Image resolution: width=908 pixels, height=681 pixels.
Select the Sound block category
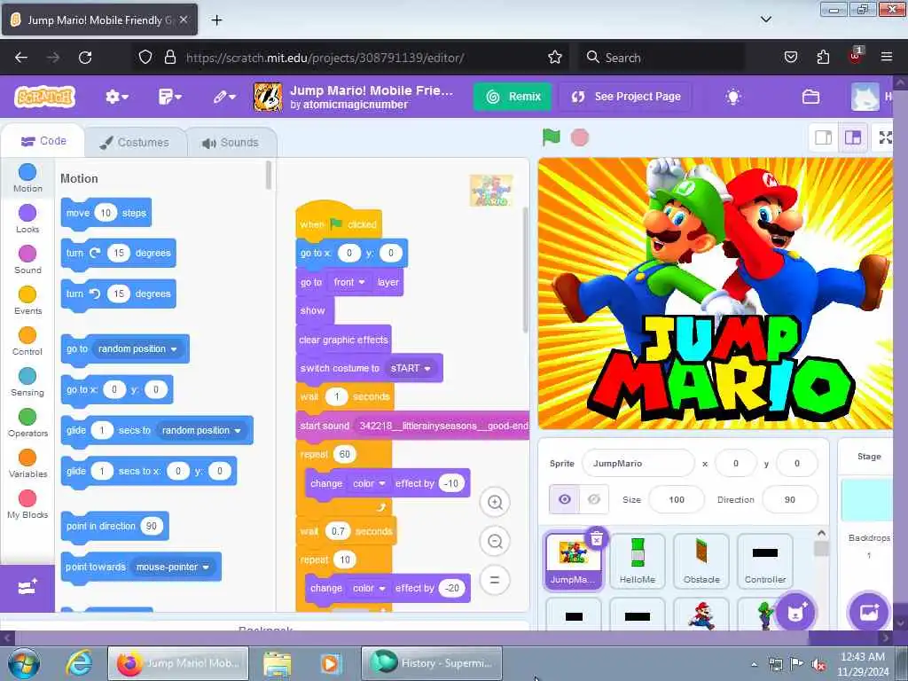click(x=27, y=260)
